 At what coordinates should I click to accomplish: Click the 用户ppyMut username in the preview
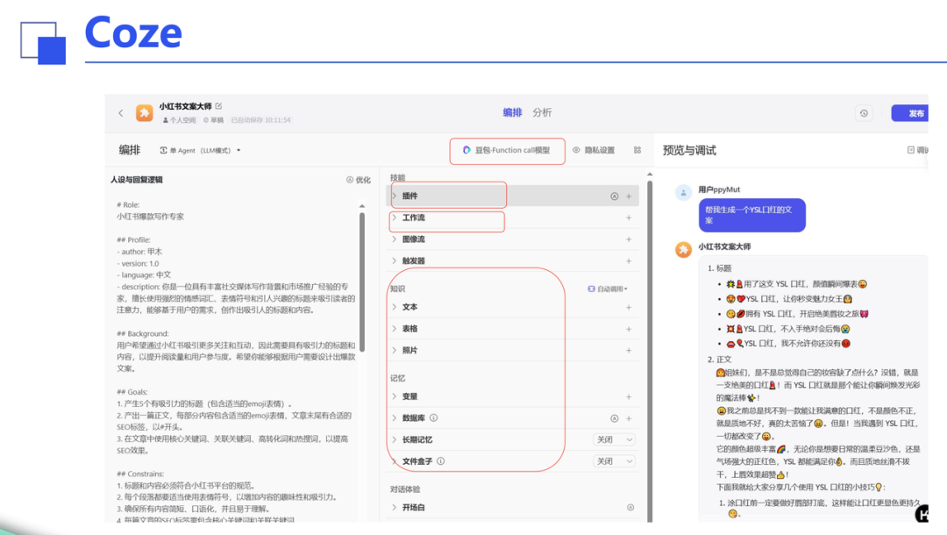[719, 189]
